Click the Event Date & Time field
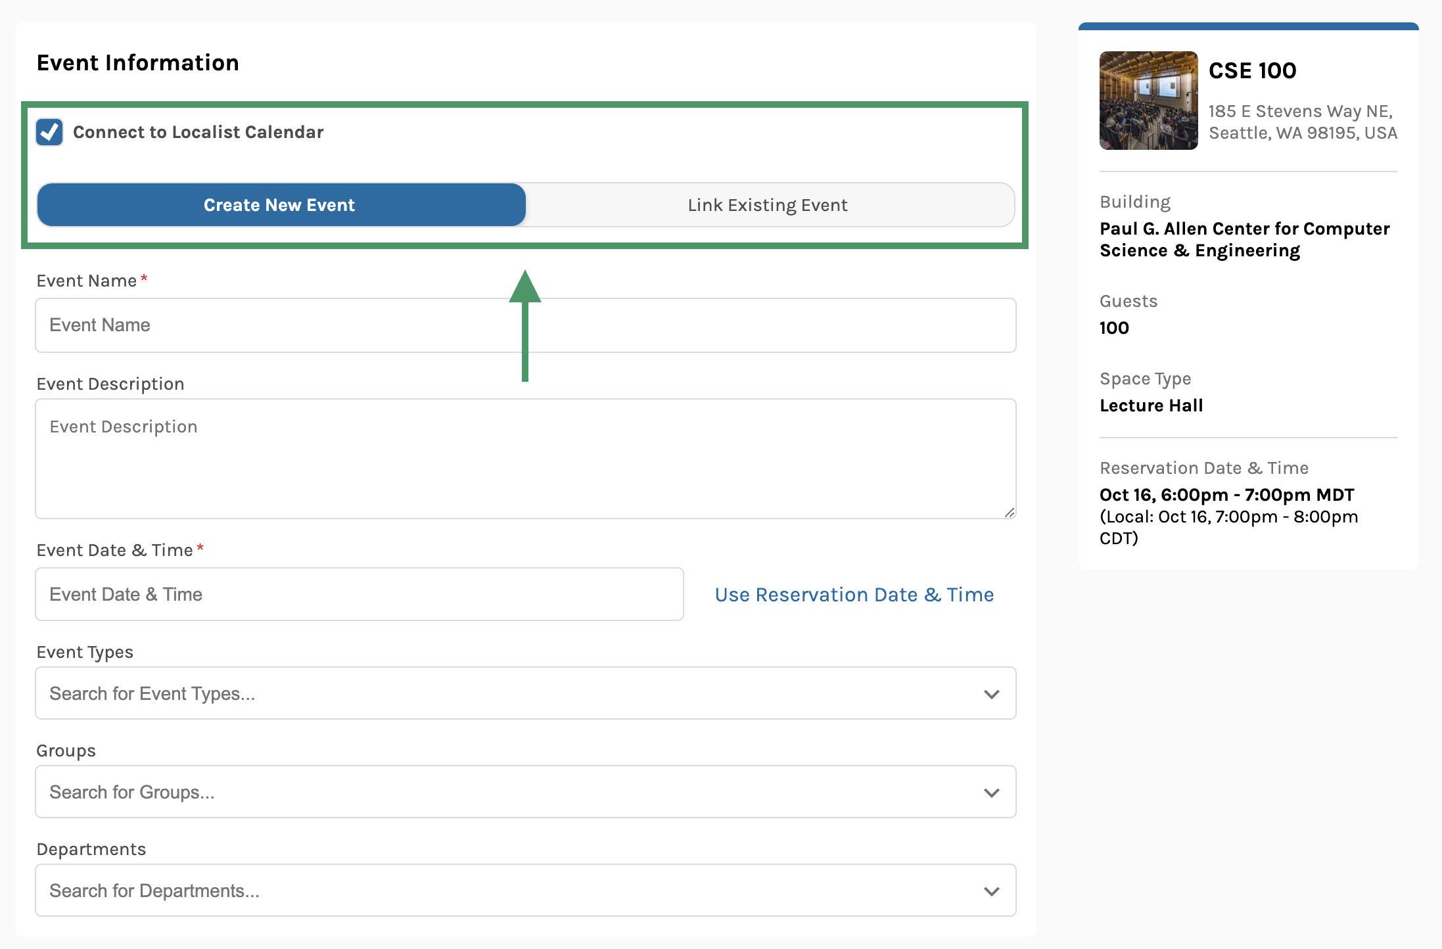Viewport: 1442px width, 949px height. (x=359, y=594)
